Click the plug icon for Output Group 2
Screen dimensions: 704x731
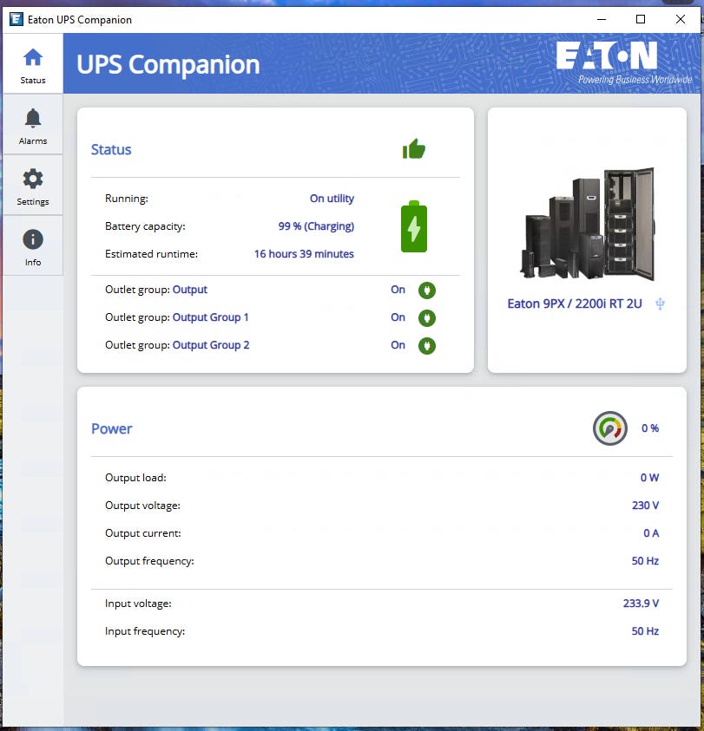(x=427, y=345)
